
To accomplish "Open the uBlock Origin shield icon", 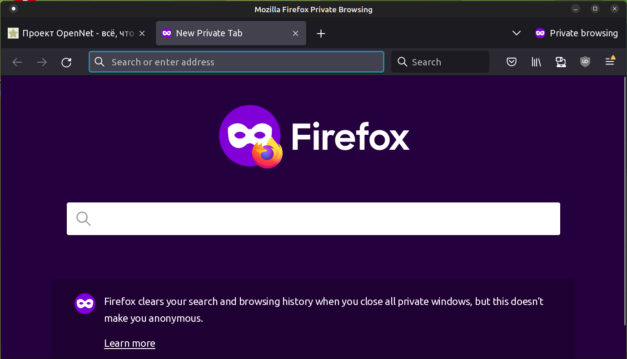I will pyautogui.click(x=585, y=62).
